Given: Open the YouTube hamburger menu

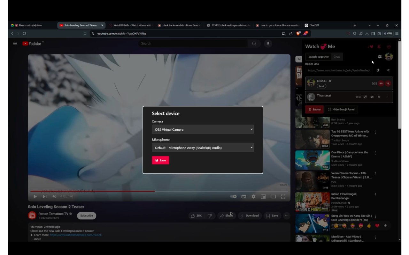Looking at the screenshot, I should (15, 44).
